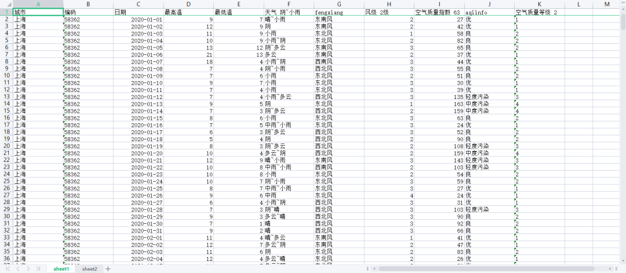The width and height of the screenshot is (626, 273).
Task: Select the fengxiang header cell
Action: (339, 12)
